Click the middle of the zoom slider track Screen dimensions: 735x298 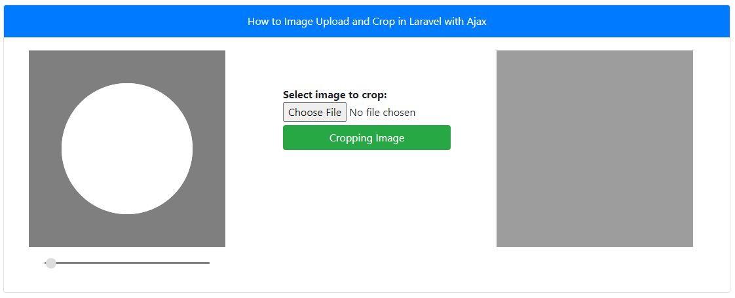click(x=127, y=263)
